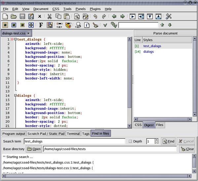Increase the Depth spinner value

coord(156,140)
